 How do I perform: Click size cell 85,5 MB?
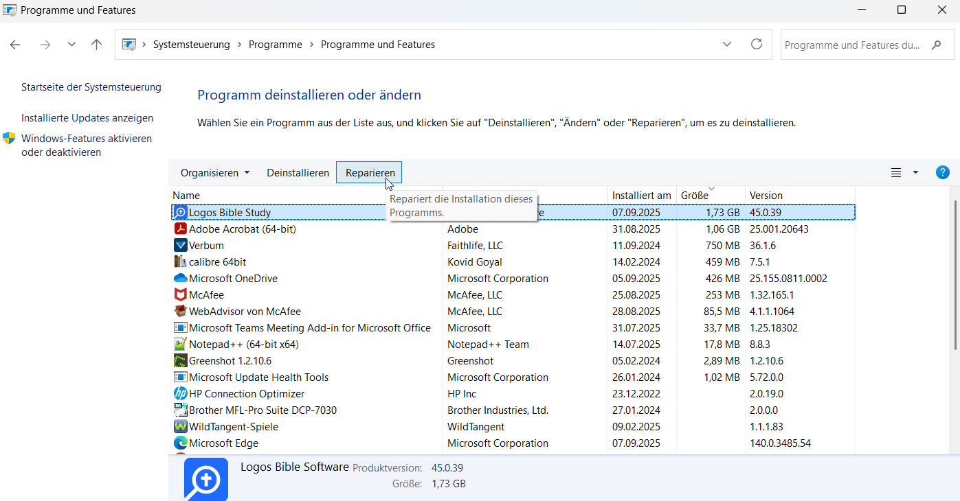(x=721, y=311)
